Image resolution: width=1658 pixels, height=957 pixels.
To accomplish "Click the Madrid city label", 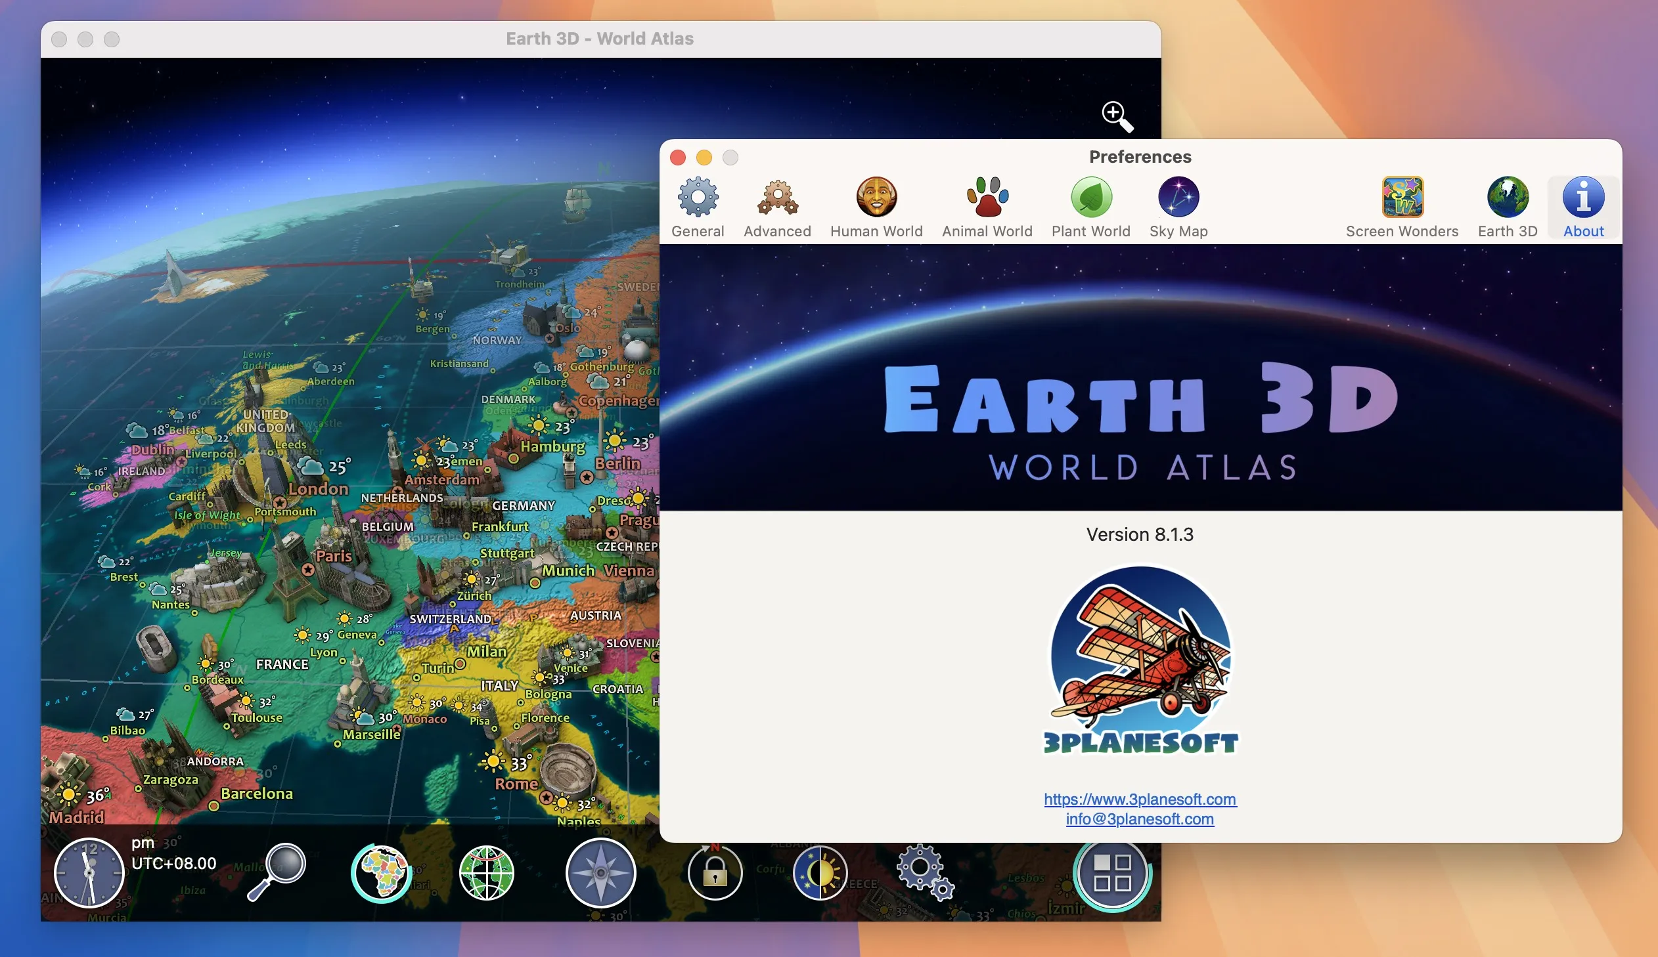I will click(76, 817).
